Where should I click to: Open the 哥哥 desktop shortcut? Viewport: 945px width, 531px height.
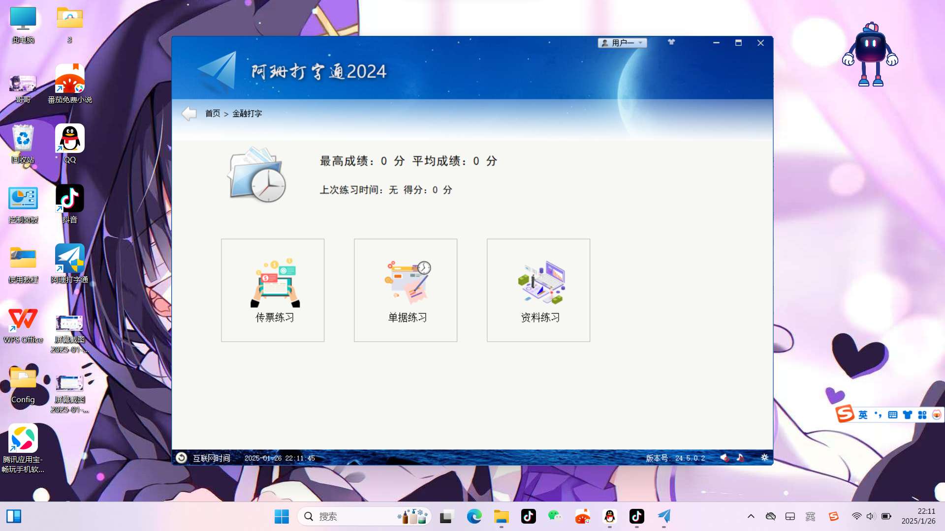click(23, 88)
